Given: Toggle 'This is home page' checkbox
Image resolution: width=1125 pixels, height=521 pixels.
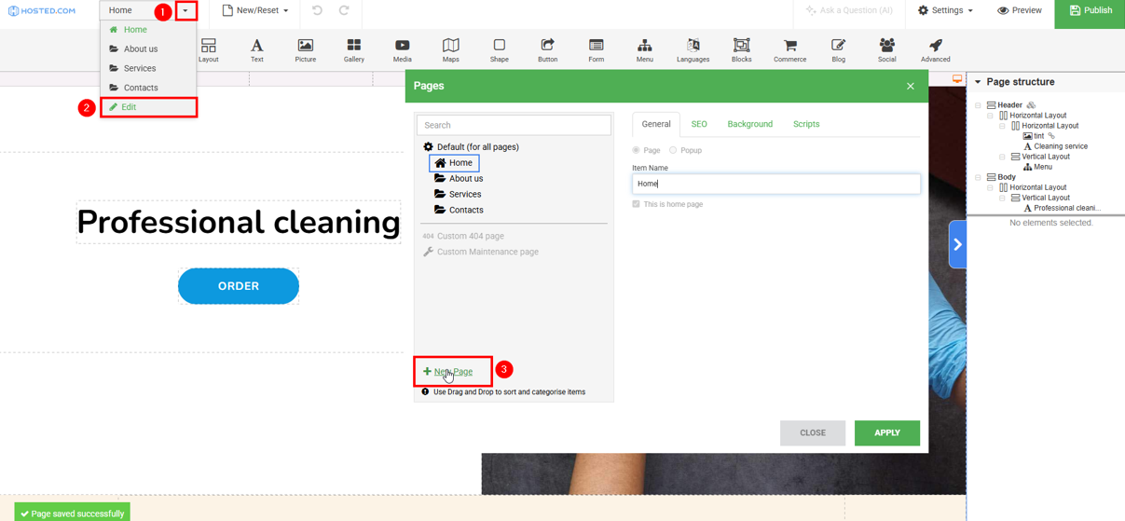Looking at the screenshot, I should tap(637, 204).
